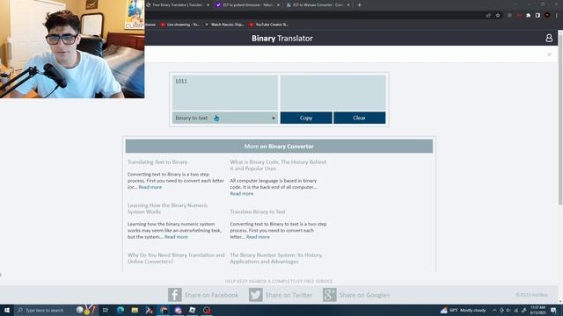
Task: Open Microsoft Edge from the taskbar
Action: pos(121,310)
